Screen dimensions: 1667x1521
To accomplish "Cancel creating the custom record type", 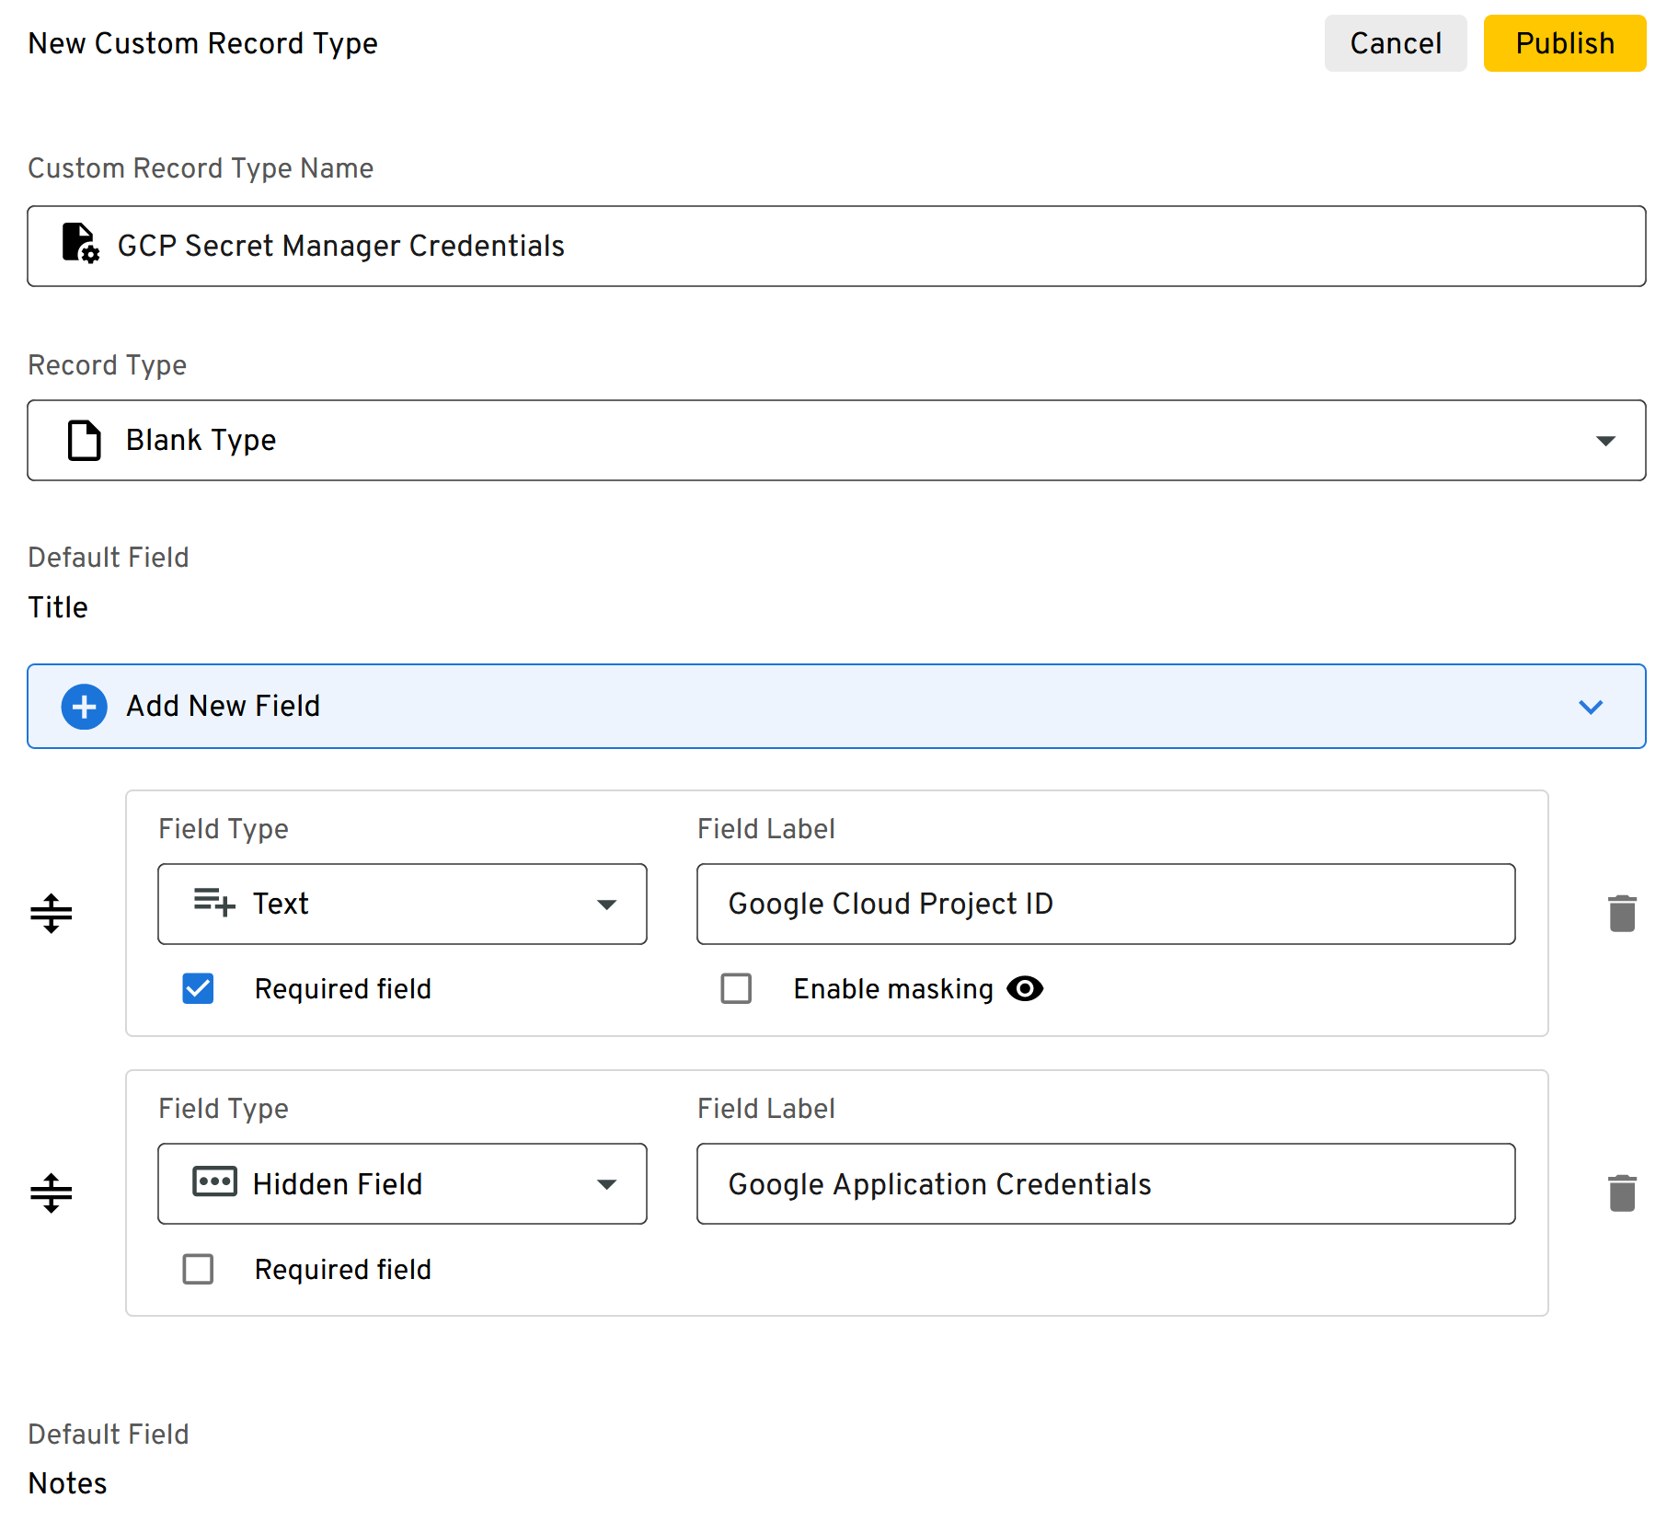I will coord(1395,42).
